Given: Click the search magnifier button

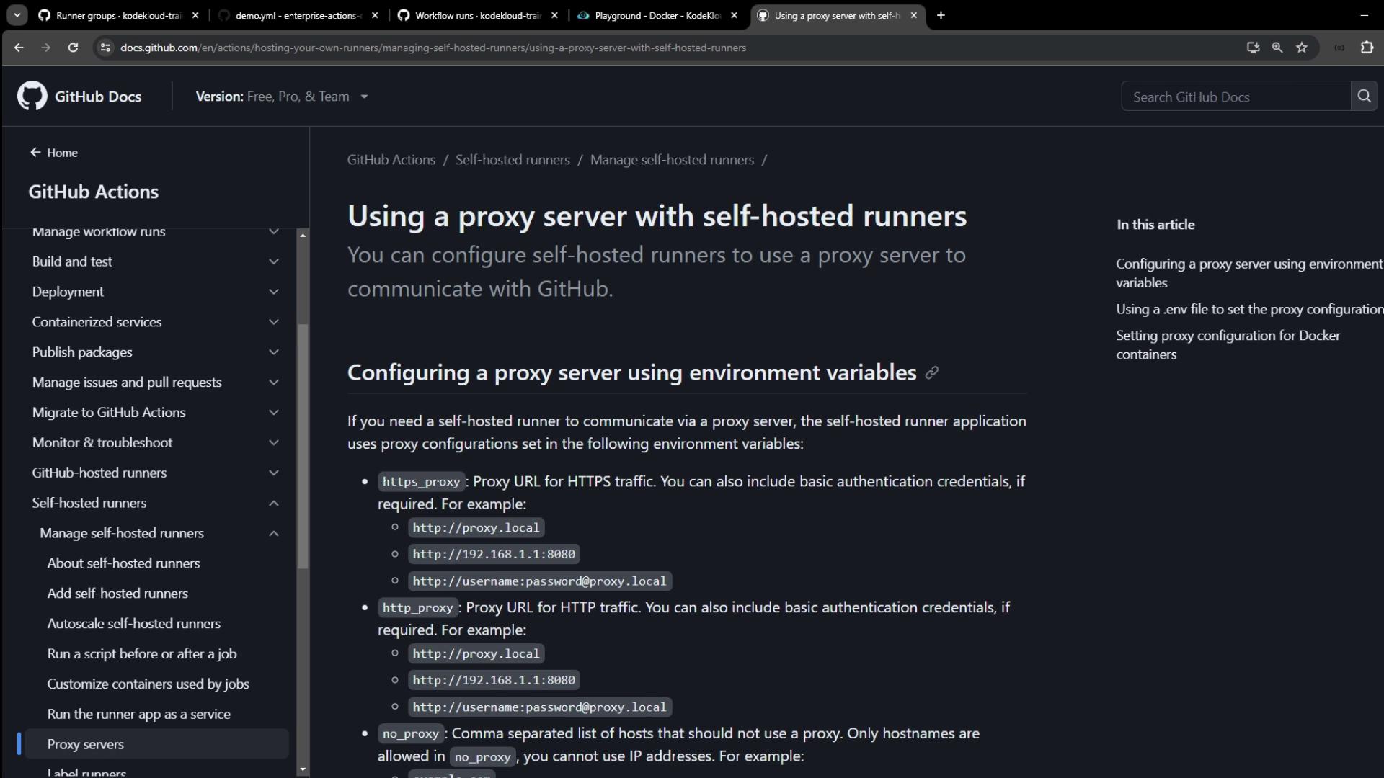Looking at the screenshot, I should pos(1364,97).
